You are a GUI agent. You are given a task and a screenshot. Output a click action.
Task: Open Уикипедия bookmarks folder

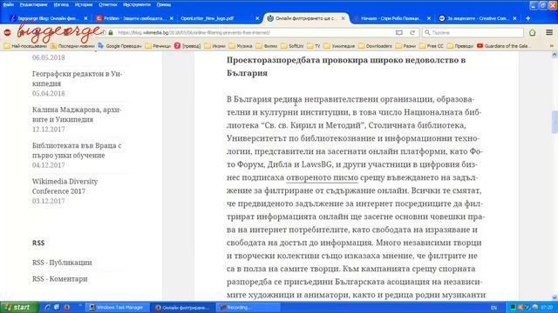[339, 46]
